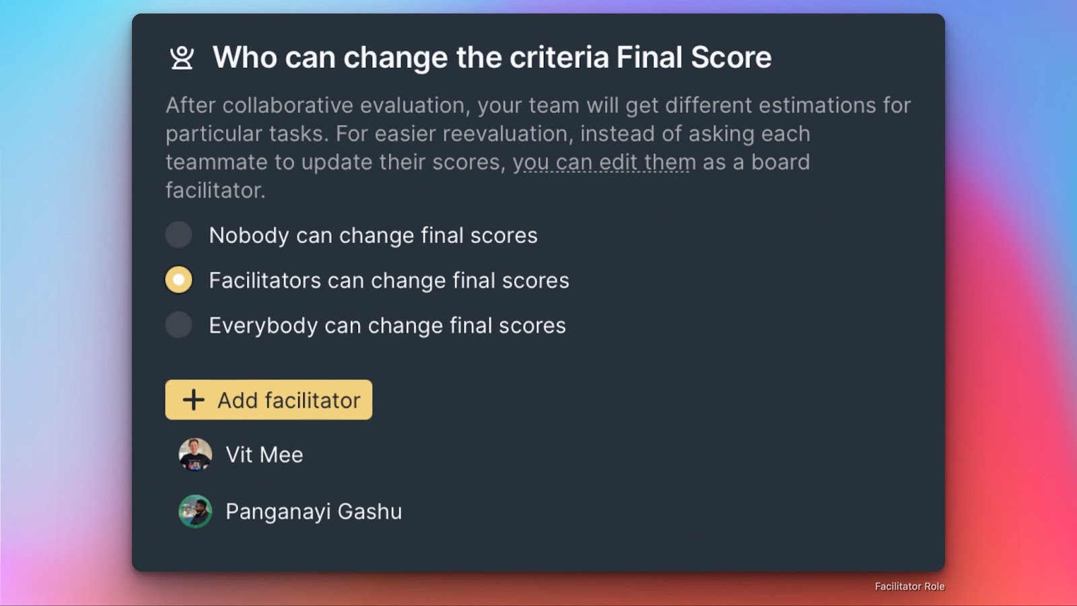Click the 'Facilitator Role' caption text

(909, 586)
